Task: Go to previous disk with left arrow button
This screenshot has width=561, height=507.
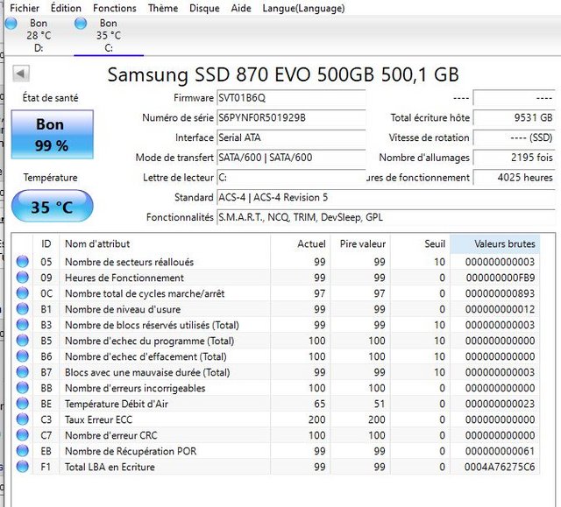Action: (x=21, y=74)
